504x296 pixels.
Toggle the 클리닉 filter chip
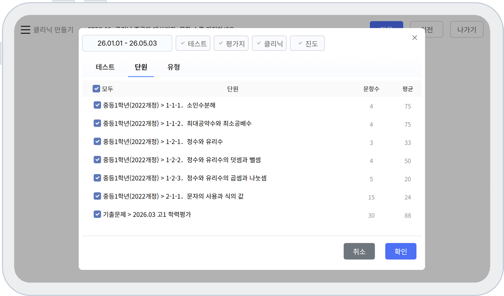tap(269, 43)
